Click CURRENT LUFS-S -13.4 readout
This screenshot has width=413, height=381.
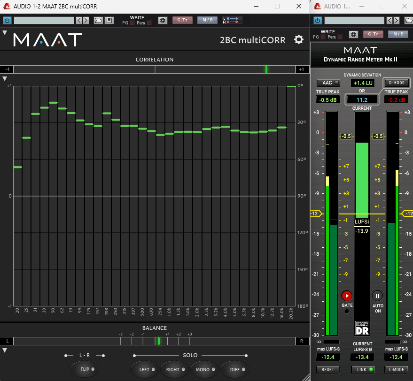click(x=362, y=357)
